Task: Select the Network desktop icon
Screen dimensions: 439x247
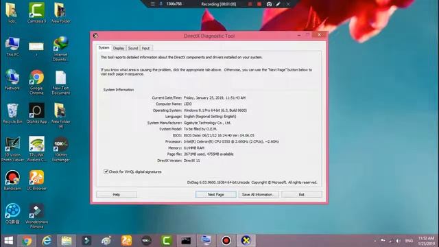Action: pyautogui.click(x=12, y=80)
